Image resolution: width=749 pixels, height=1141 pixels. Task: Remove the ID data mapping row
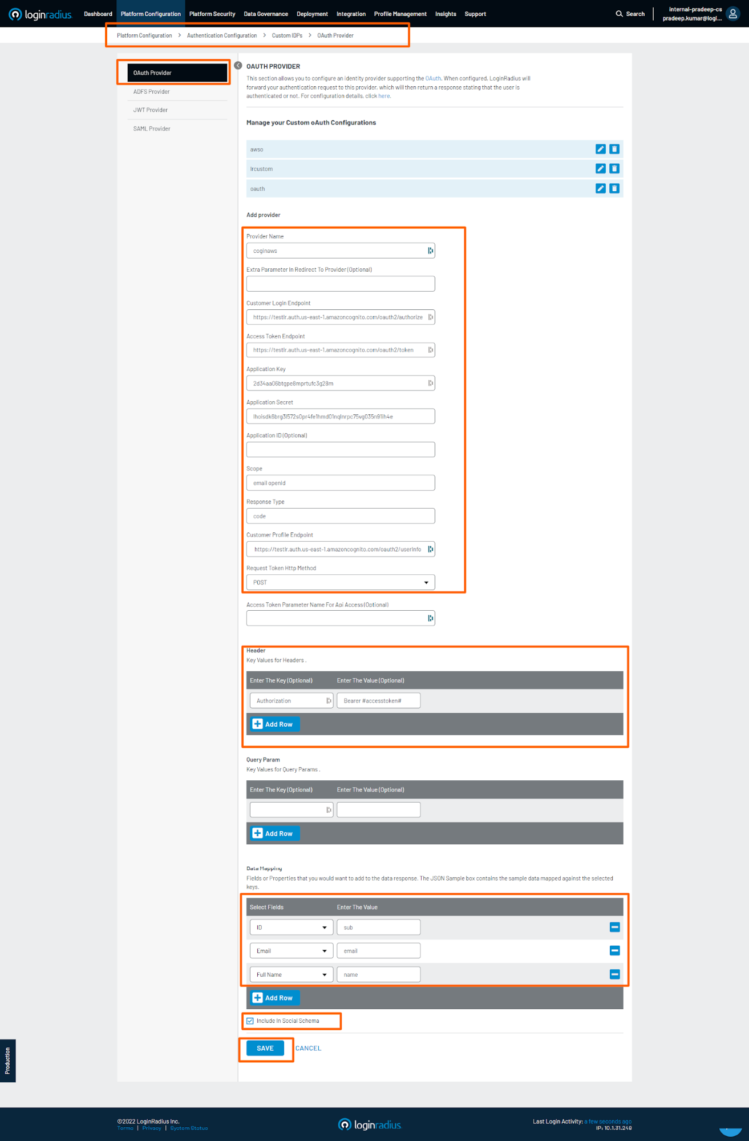click(x=614, y=927)
